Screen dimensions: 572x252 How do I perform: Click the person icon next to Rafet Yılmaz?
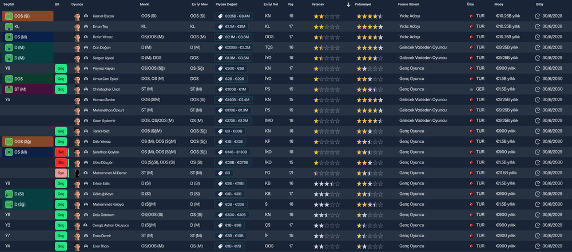(x=86, y=37)
